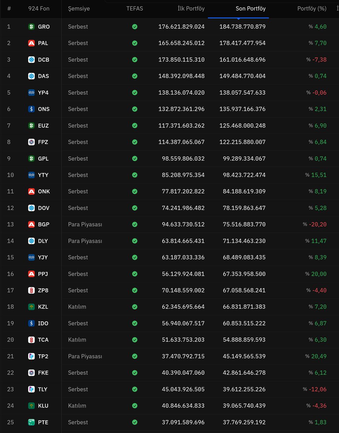The height and width of the screenshot is (433, 339).
Task: Click Katılım label in KLU row
Action: click(x=77, y=406)
